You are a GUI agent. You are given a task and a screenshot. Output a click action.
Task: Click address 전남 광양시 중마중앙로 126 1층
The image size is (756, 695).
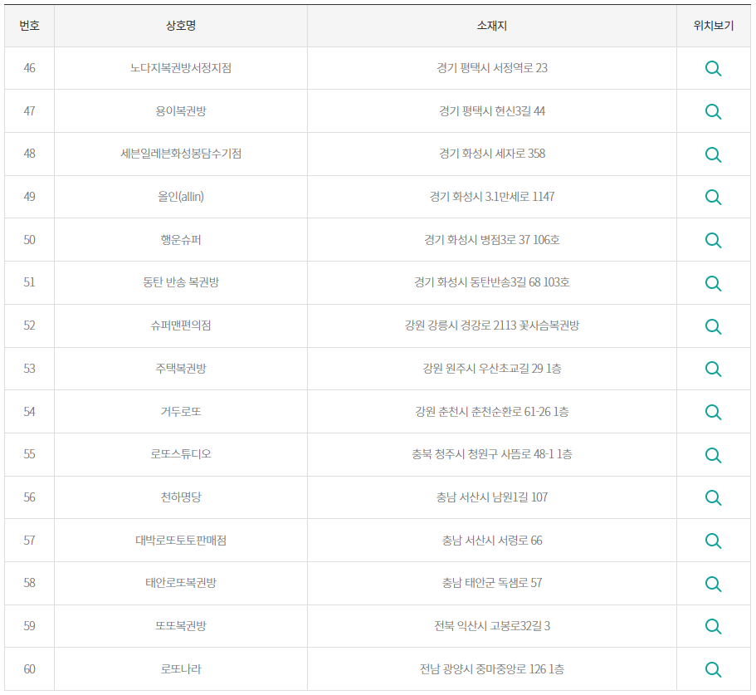click(492, 669)
